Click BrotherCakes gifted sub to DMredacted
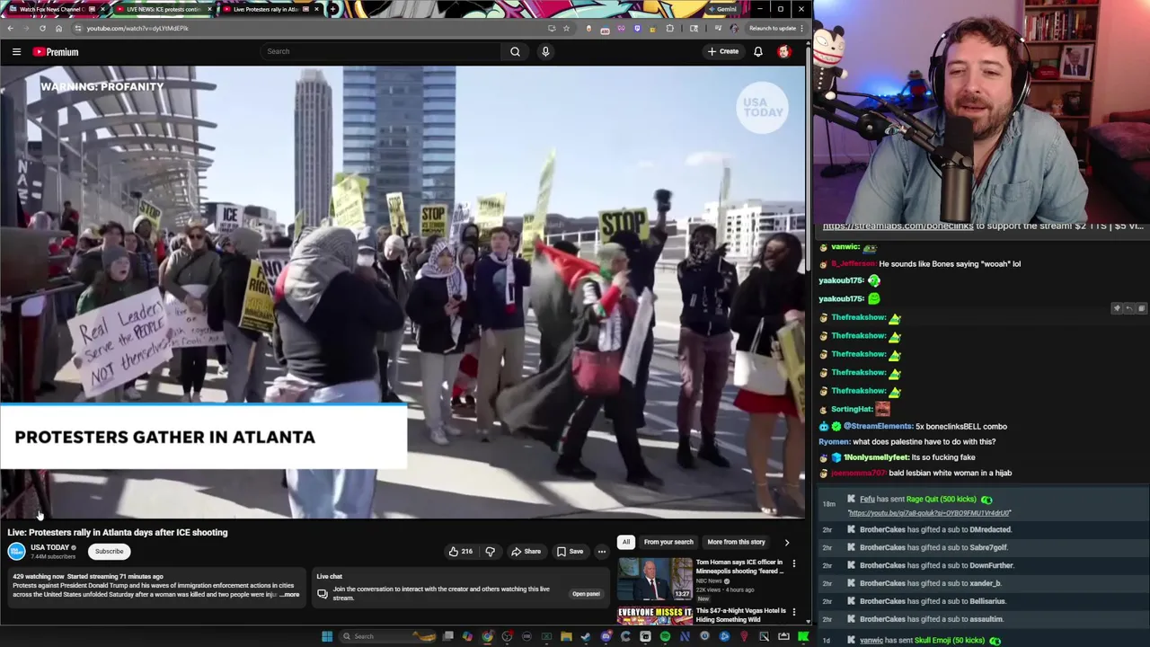The height and width of the screenshot is (647, 1150). coord(935,530)
